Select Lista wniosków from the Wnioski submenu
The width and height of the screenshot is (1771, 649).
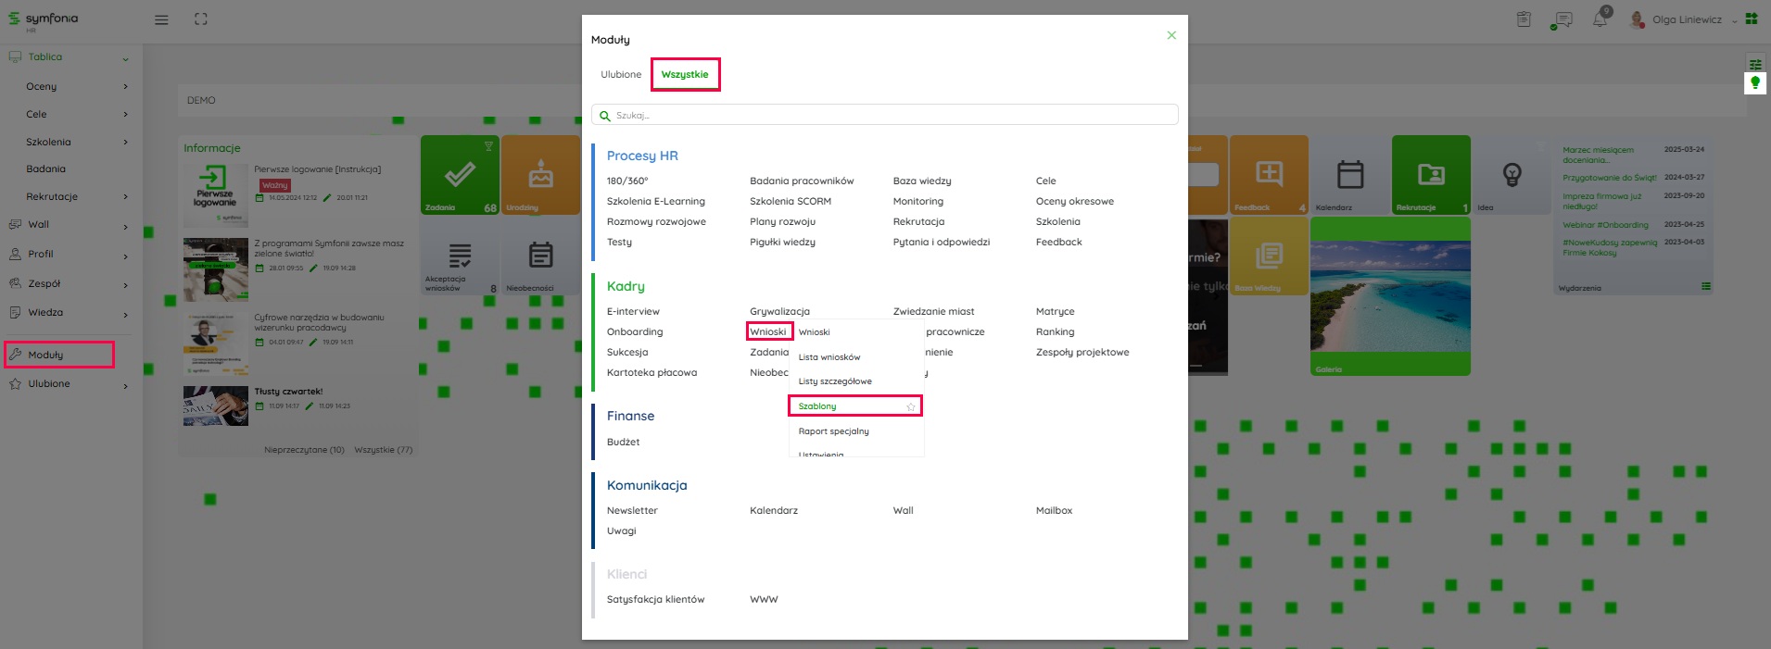tap(829, 357)
